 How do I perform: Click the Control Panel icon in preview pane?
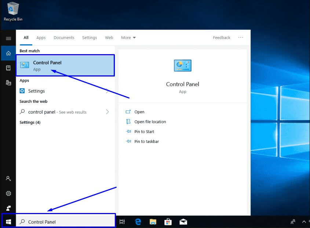tap(182, 66)
